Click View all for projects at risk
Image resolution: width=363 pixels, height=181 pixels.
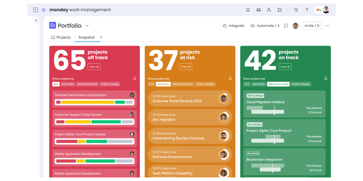pos(186,66)
